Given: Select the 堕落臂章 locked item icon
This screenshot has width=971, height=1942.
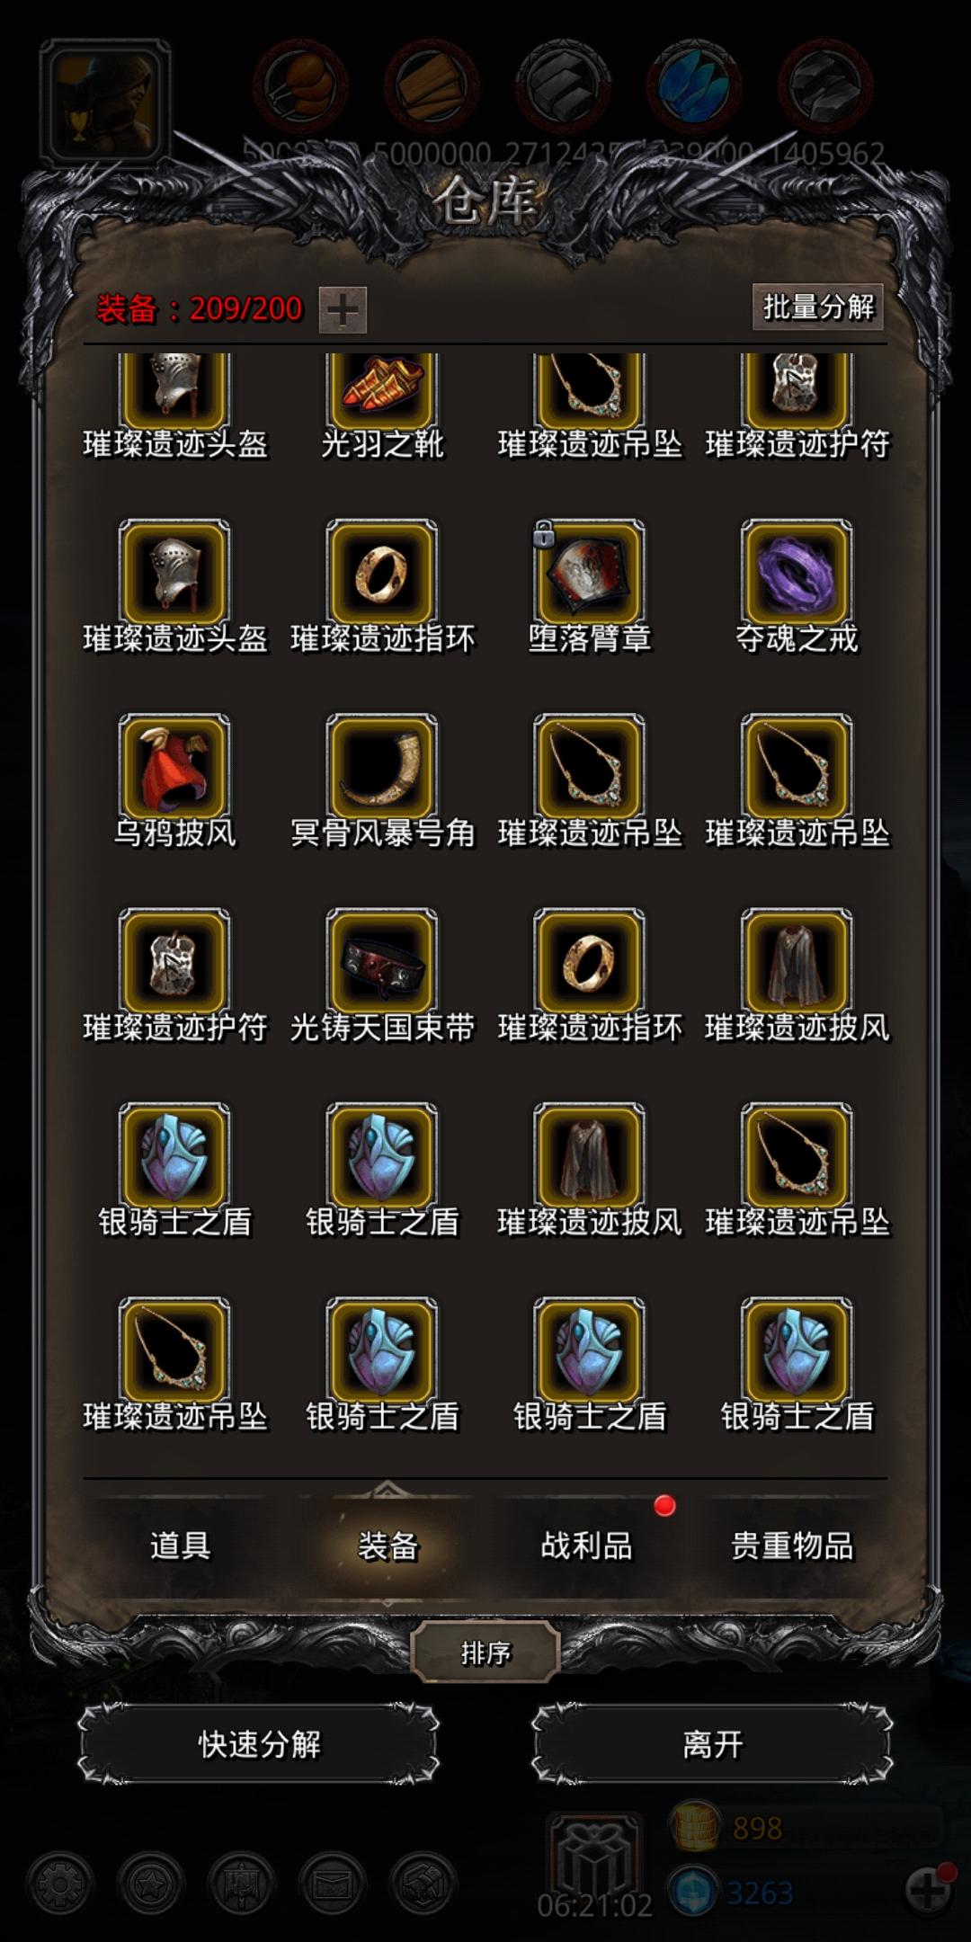Looking at the screenshot, I should pos(589,574).
